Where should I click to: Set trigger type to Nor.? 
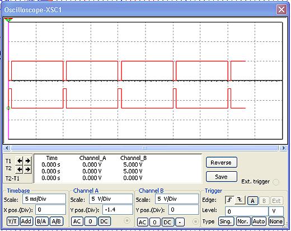pyautogui.click(x=243, y=221)
